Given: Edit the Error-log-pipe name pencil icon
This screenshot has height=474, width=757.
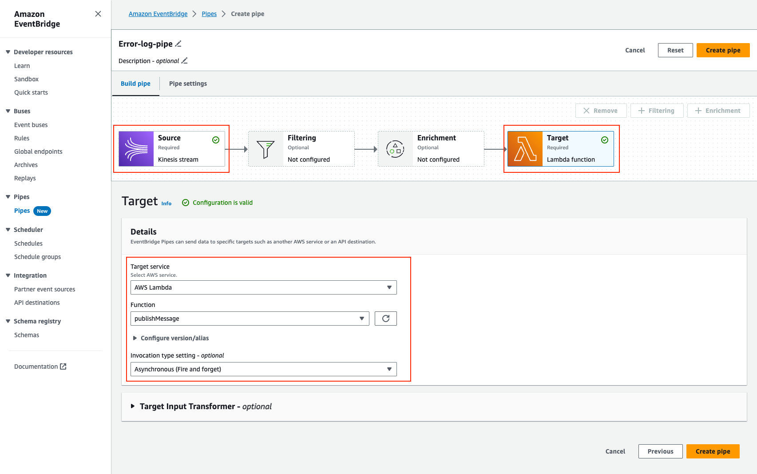Looking at the screenshot, I should point(178,44).
